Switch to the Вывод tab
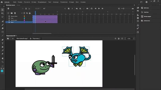This screenshot has width=161, height=90. 18,5
